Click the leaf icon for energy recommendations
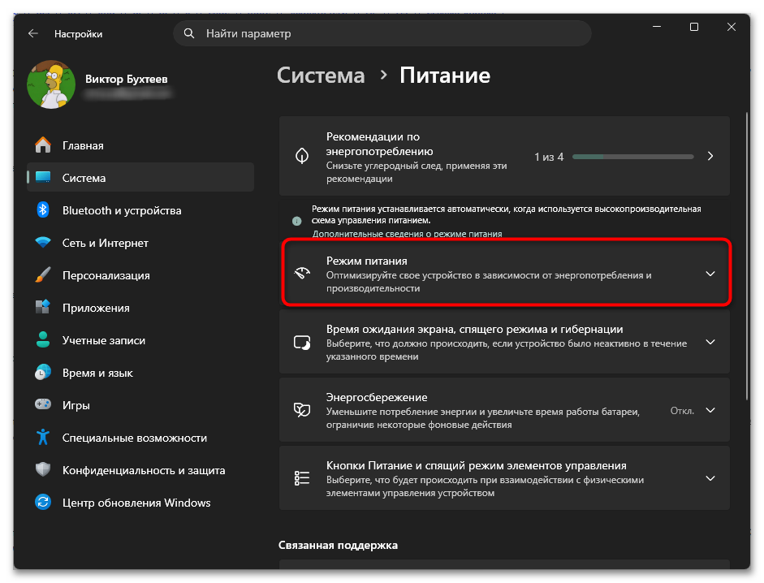This screenshot has height=583, width=764. pos(302,156)
